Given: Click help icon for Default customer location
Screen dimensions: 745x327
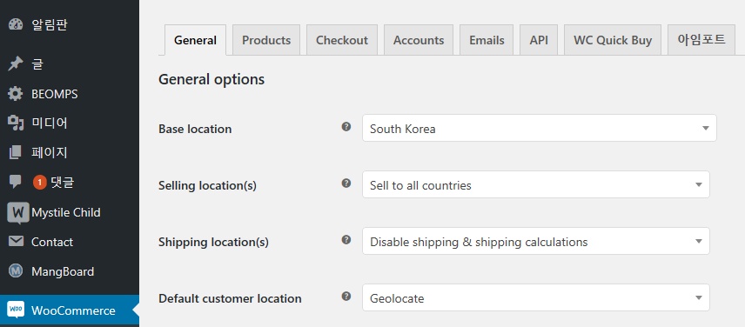Looking at the screenshot, I should 346,297.
